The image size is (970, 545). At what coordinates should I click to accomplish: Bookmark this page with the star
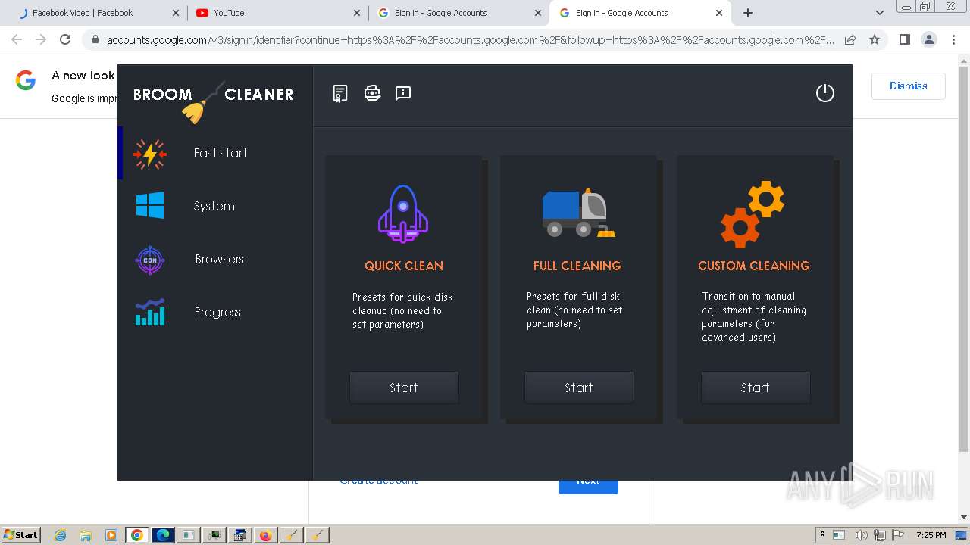[875, 39]
